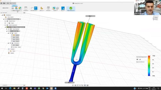
Task: Click the Save icon in top toolbar
Action: pos(8,3)
